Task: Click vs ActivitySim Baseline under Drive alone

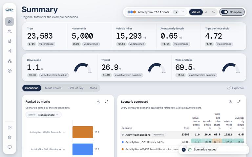Action: tap(54, 75)
